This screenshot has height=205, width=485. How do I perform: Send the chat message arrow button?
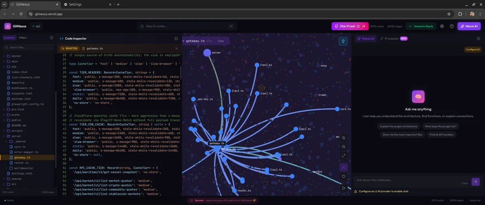coord(476,182)
